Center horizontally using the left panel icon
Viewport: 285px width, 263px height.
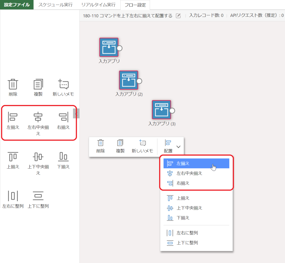[x=38, y=117]
